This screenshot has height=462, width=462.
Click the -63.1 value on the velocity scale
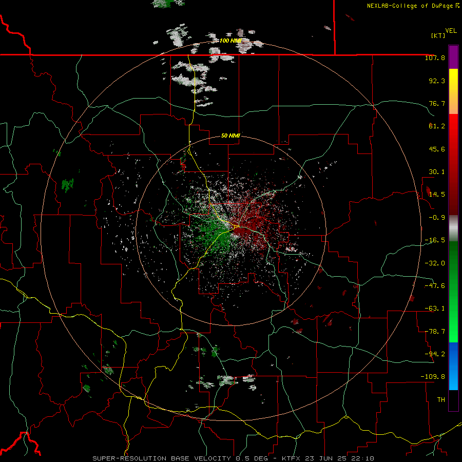pos(435,309)
